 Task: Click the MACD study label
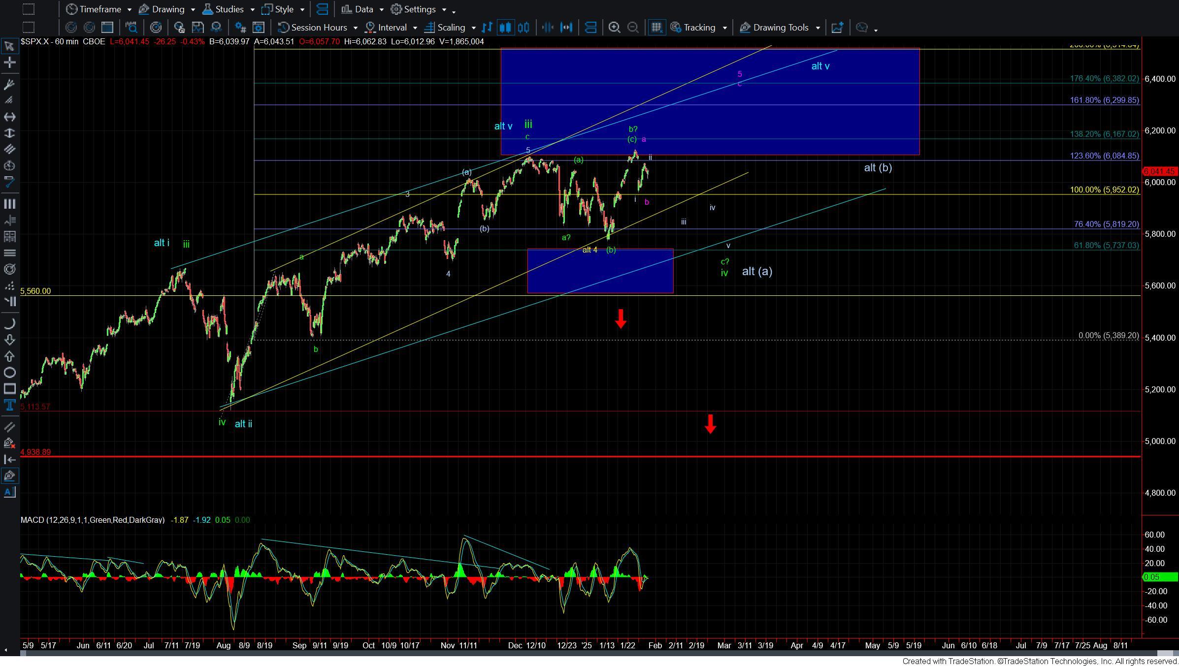[93, 520]
